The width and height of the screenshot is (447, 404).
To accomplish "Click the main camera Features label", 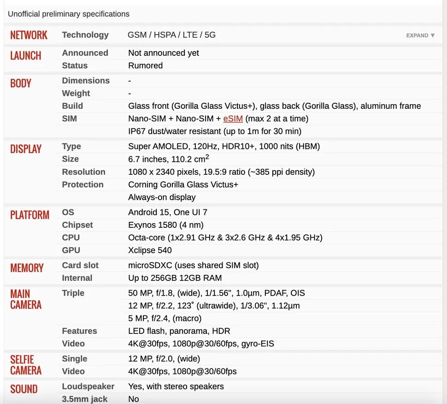I will (x=79, y=331).
